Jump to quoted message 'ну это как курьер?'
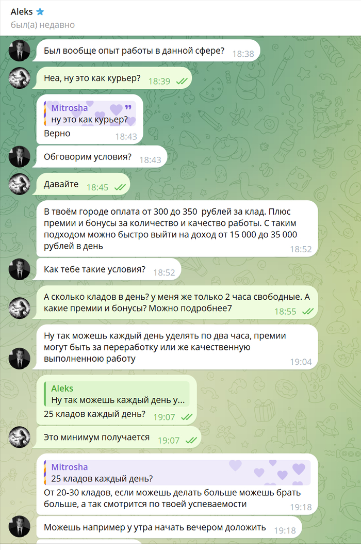361x550 pixels. coord(90,114)
